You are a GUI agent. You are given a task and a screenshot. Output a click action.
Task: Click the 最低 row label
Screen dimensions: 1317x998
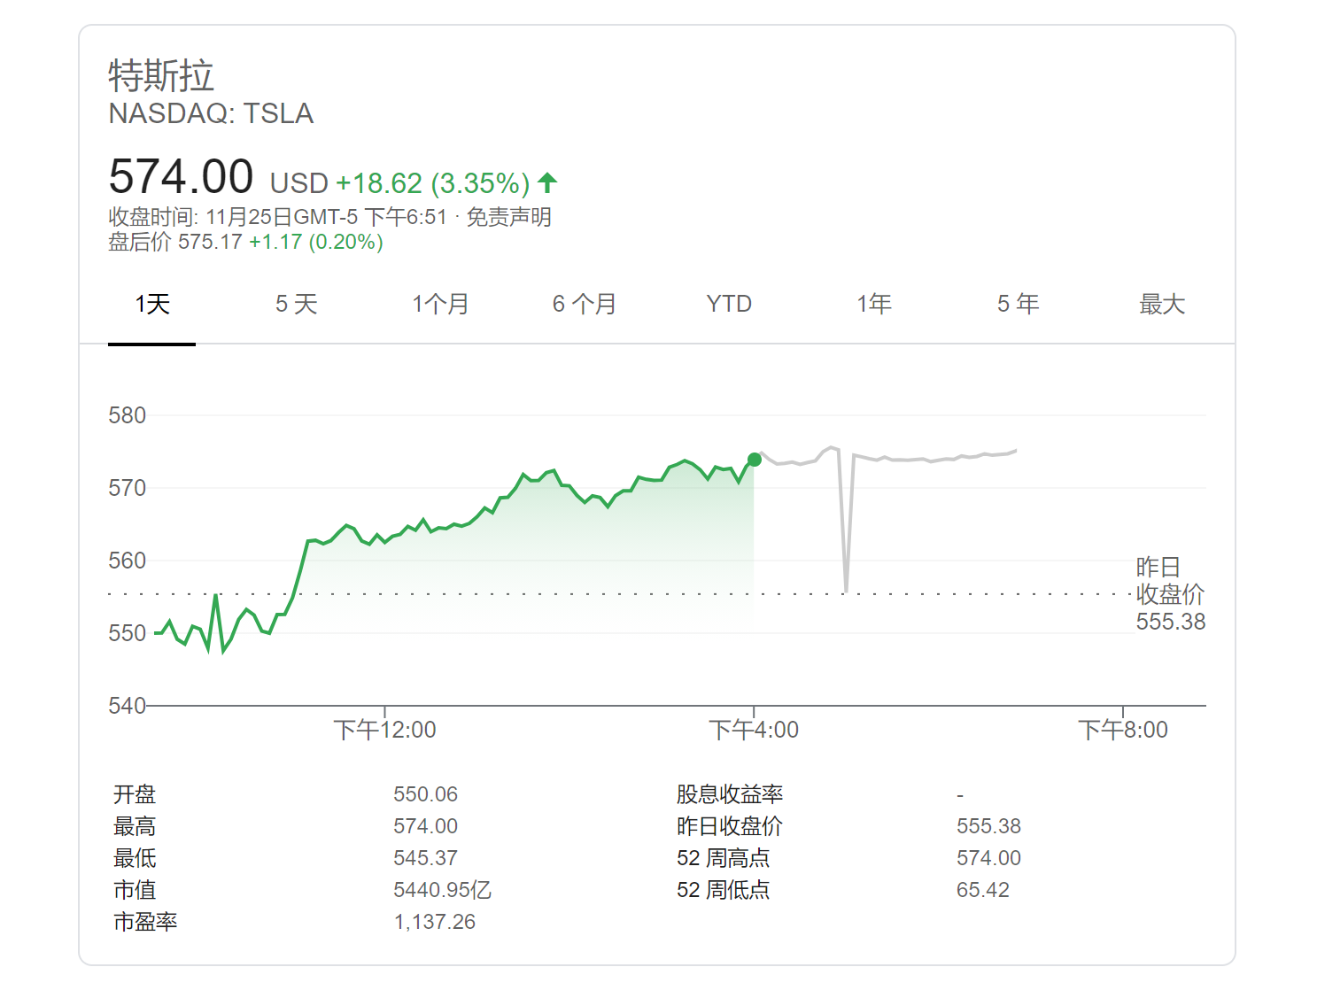point(135,858)
